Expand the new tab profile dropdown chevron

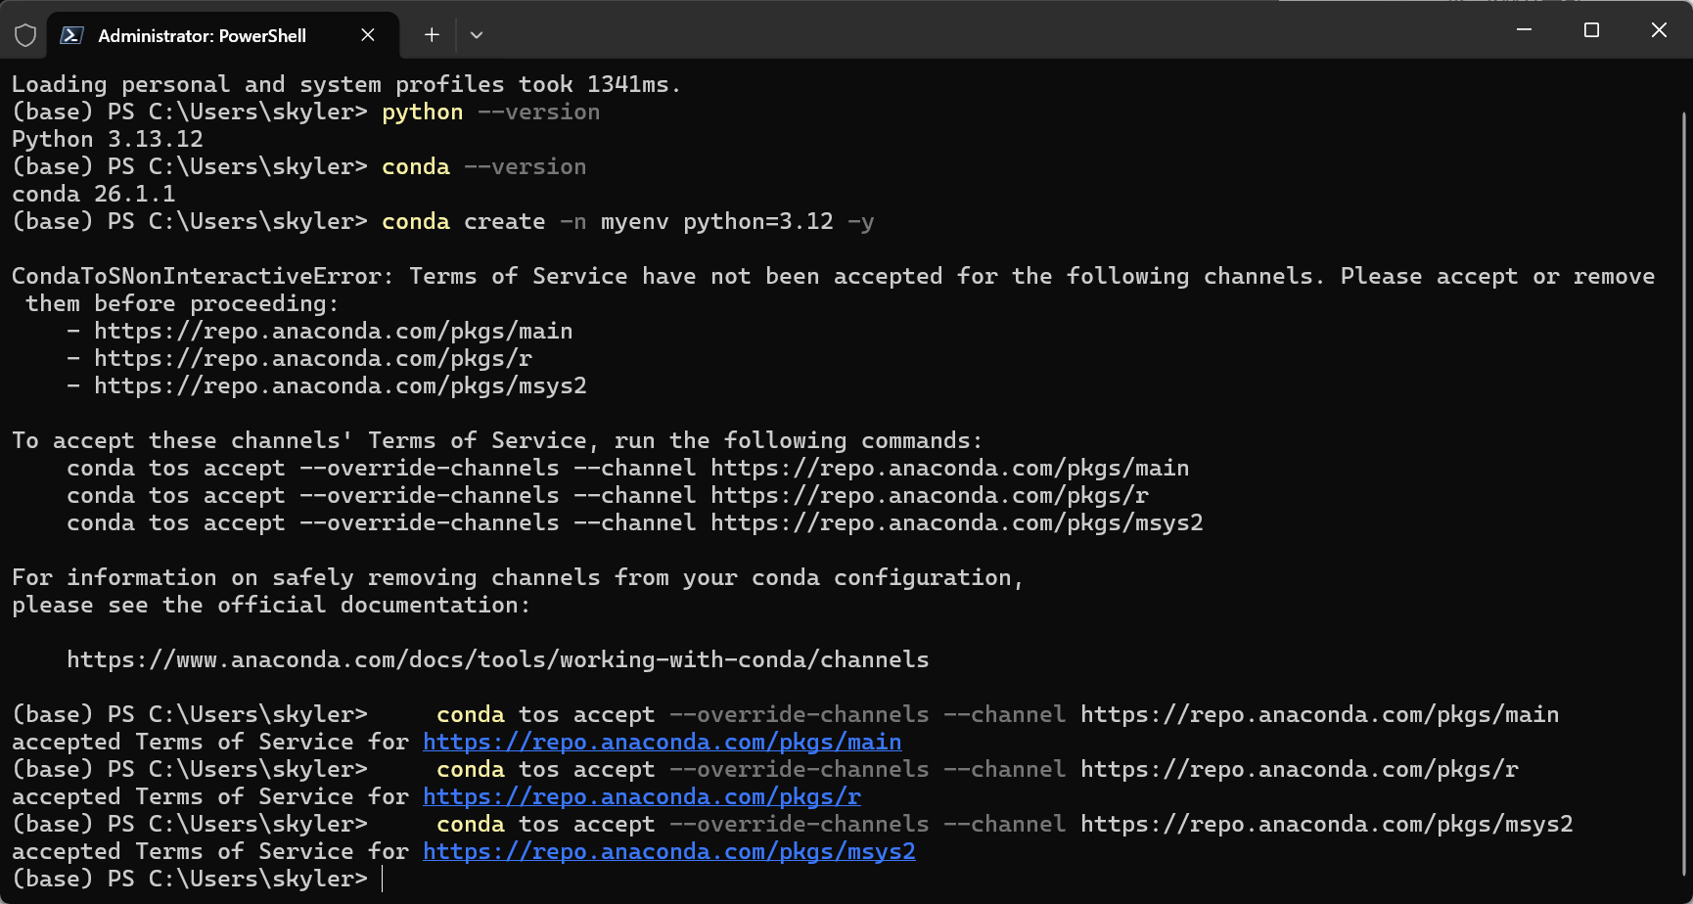tap(477, 35)
